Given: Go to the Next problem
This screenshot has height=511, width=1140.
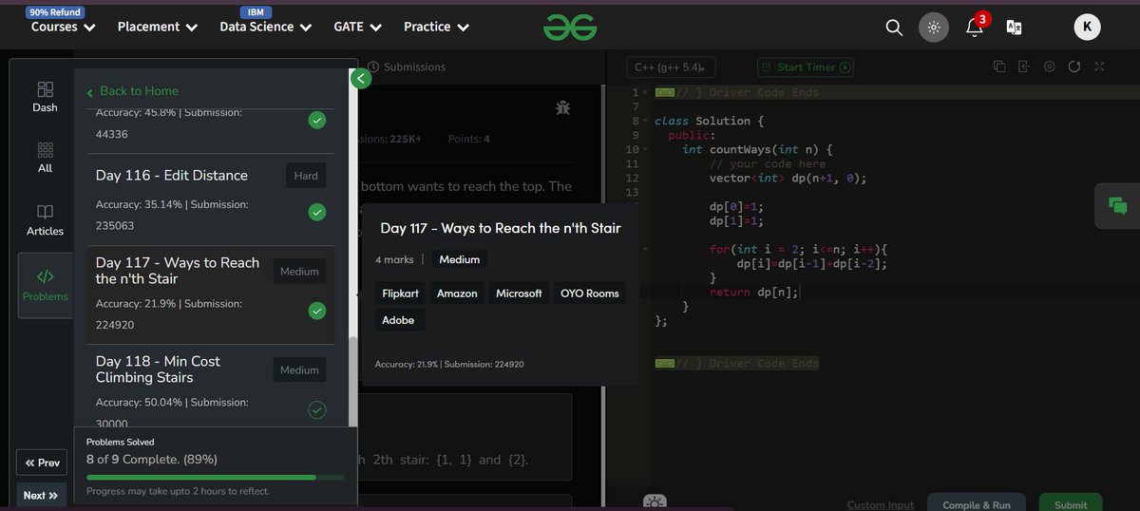Looking at the screenshot, I should point(41,496).
